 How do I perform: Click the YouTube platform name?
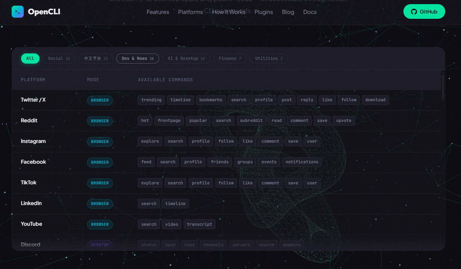(x=31, y=224)
